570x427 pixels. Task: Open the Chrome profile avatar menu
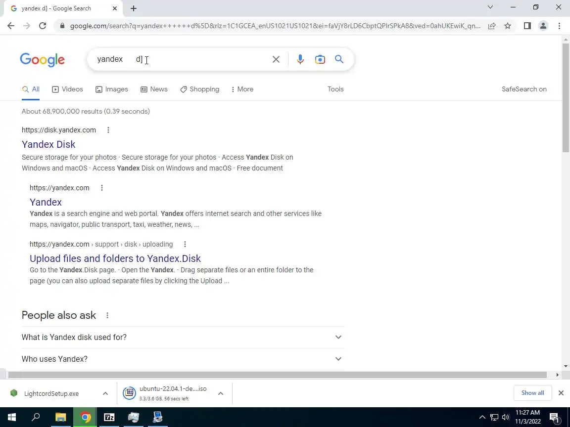point(543,26)
